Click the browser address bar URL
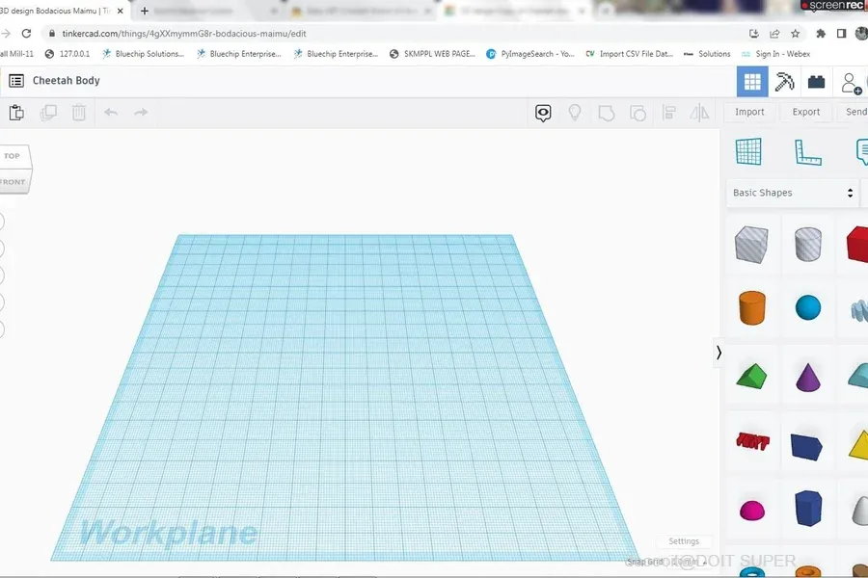This screenshot has width=868, height=578. coord(184,34)
